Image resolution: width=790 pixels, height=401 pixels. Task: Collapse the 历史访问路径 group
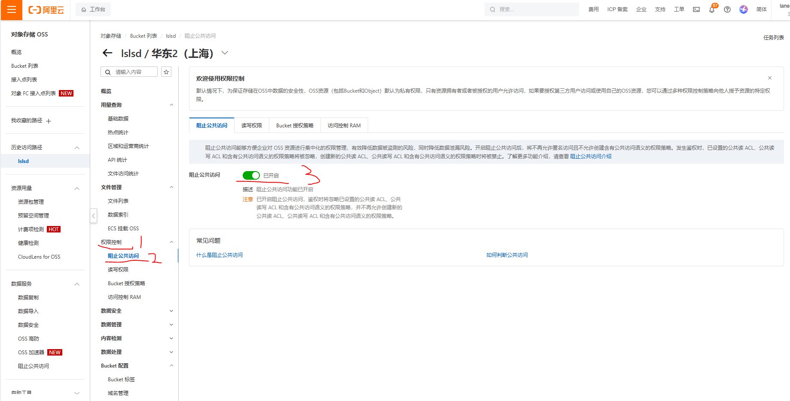point(77,148)
